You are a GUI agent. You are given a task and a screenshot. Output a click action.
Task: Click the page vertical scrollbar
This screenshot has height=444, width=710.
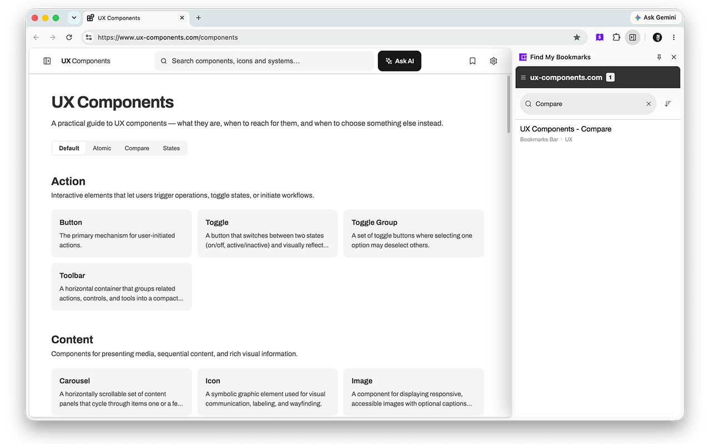pyautogui.click(x=509, y=104)
